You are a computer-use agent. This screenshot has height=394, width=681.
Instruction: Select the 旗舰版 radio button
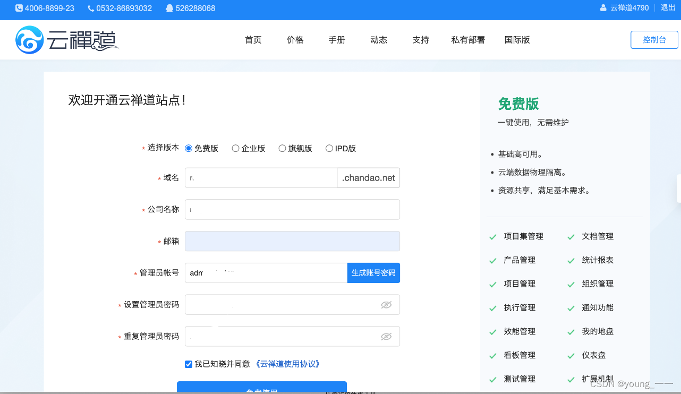click(282, 149)
